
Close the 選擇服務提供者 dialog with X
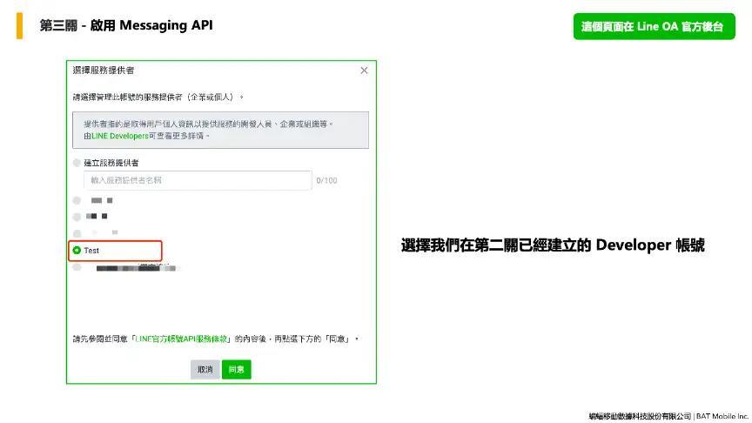coord(364,70)
